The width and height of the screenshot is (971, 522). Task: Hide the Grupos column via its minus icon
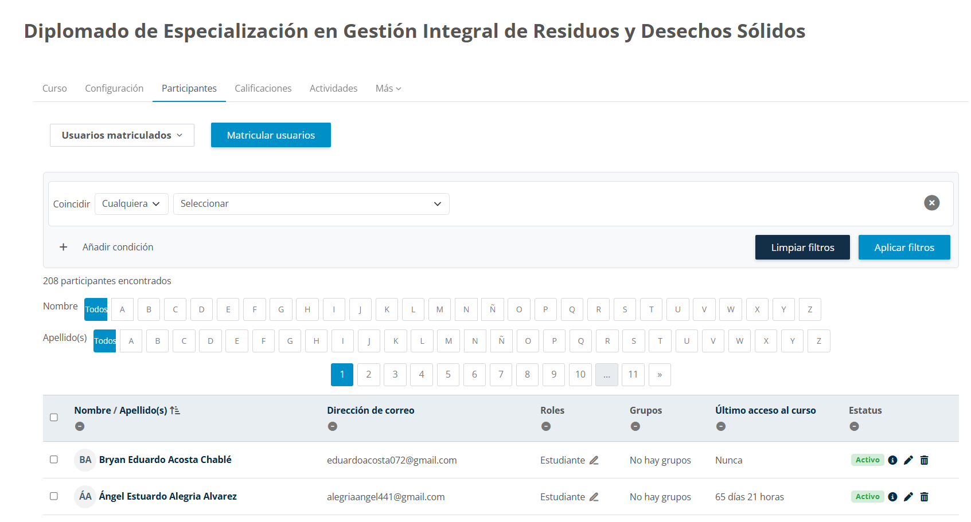635,426
